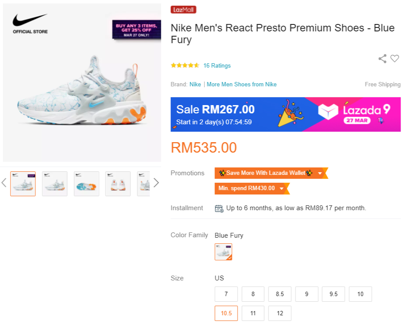Show next thumbnails with right arrow

[156, 183]
